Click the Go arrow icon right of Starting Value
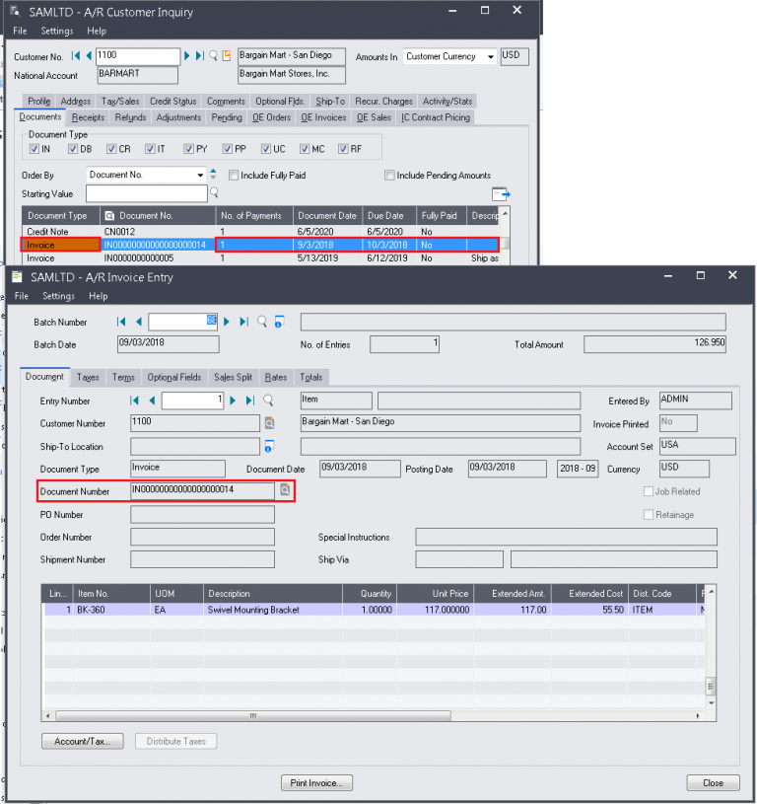The width and height of the screenshot is (757, 804). tap(501, 194)
